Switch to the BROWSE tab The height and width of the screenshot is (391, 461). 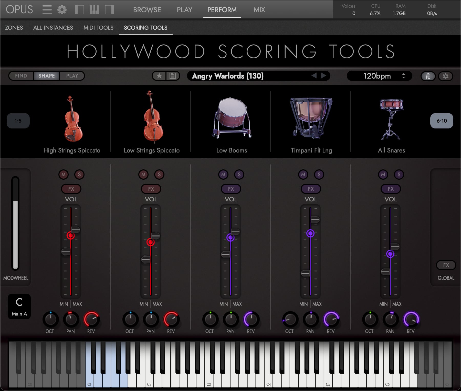point(147,10)
